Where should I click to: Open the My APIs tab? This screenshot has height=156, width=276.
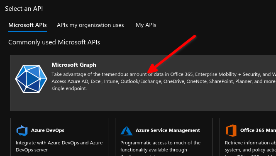(x=146, y=25)
